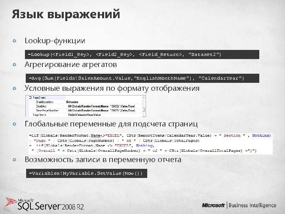Click 'Глобальные переменные для подсчета страниц'
The width and height of the screenshot is (285, 214).
[111, 124]
